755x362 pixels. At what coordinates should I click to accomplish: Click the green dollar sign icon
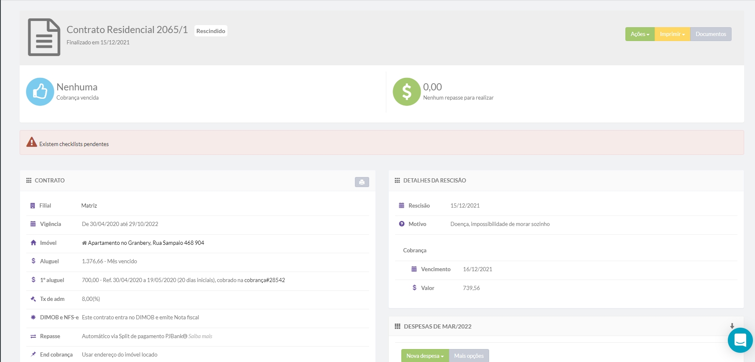406,92
